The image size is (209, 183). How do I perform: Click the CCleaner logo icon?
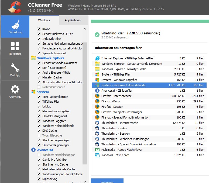[15, 8]
